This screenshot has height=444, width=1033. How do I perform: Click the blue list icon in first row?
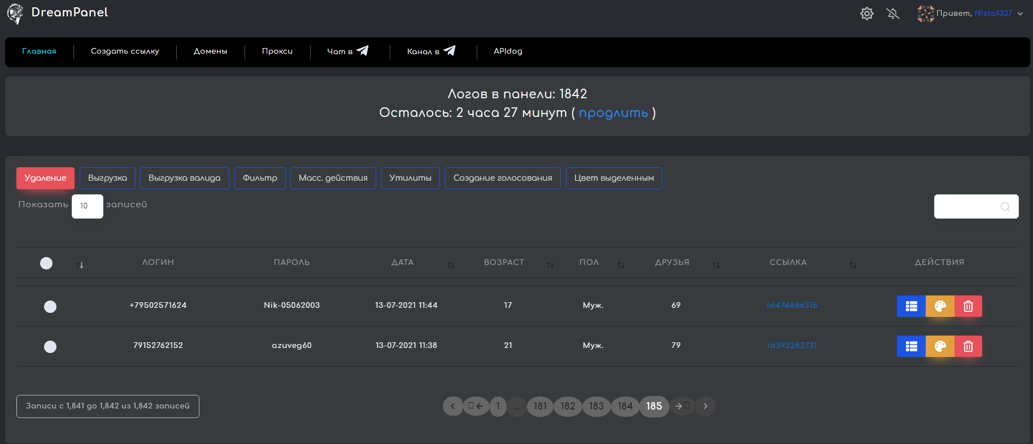point(911,306)
